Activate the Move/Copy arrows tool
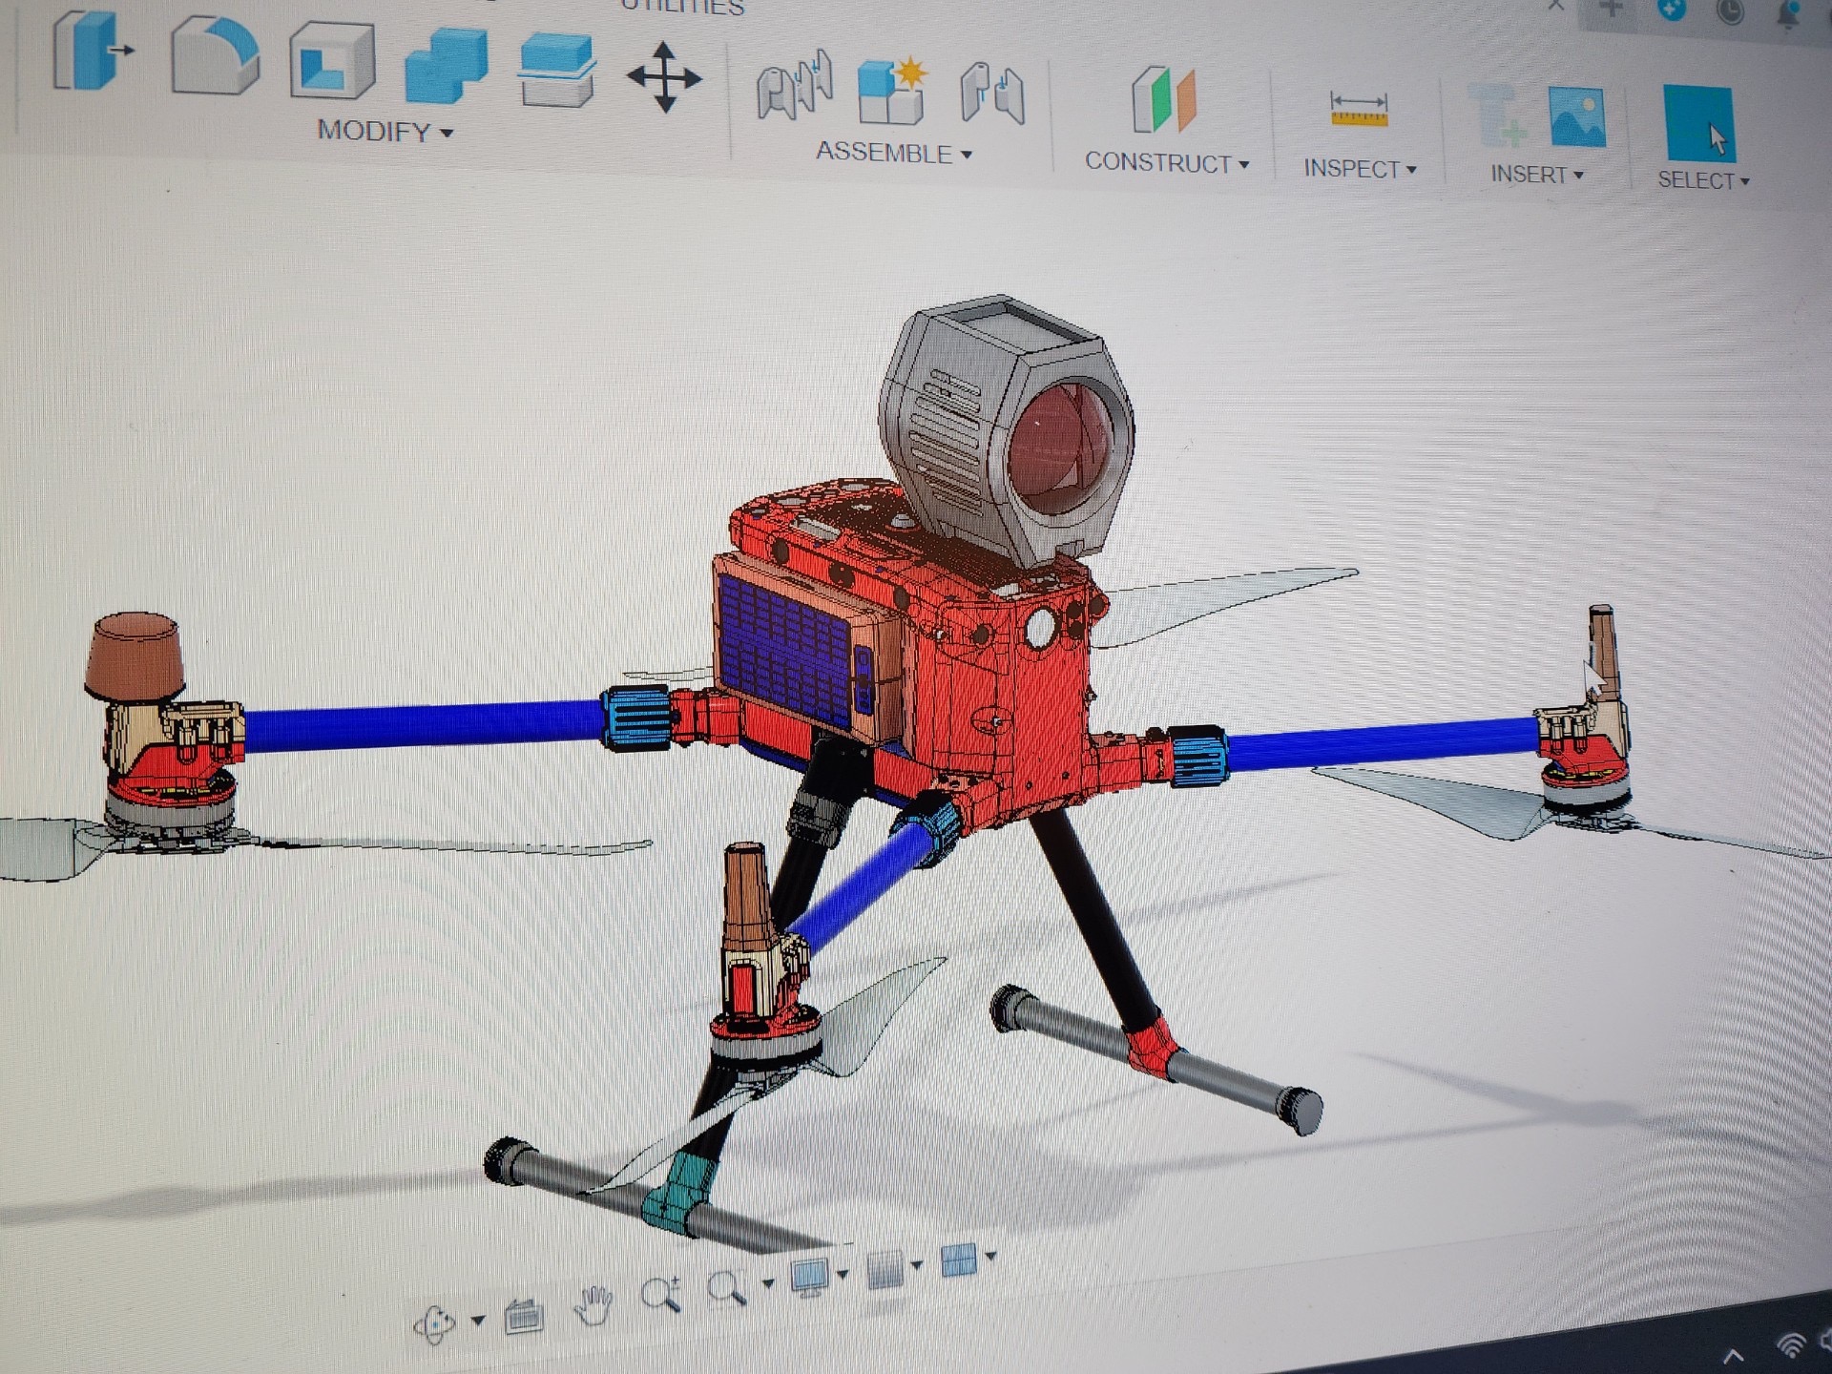This screenshot has height=1374, width=1832. coord(664,77)
